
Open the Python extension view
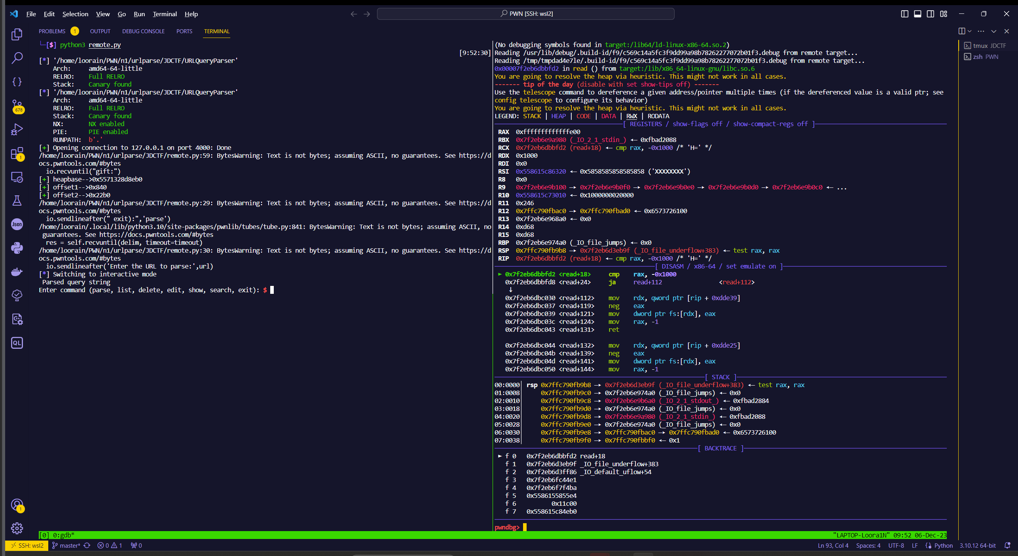(x=17, y=248)
